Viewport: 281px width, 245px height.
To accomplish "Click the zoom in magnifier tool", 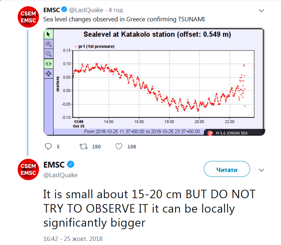I will coord(49,44).
